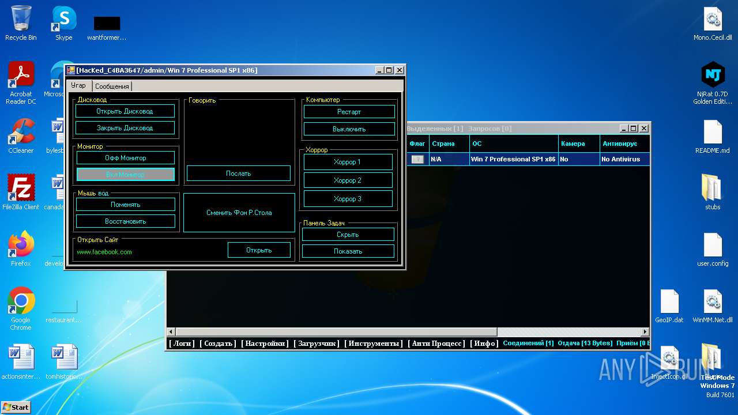Click the ОС column header
Screen dimensions: 738x415
click(x=513, y=144)
